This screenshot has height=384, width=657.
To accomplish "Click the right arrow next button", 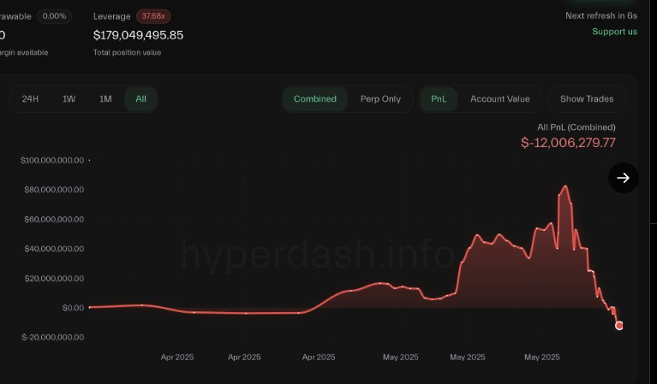I will coord(623,178).
